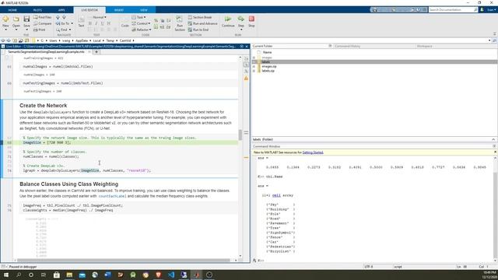The height and width of the screenshot is (280, 498).
Task: Click the green Continue icon
Action: (x=228, y=19)
